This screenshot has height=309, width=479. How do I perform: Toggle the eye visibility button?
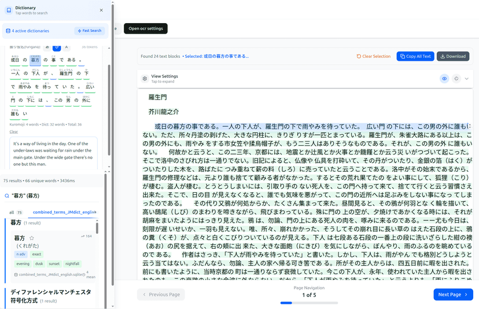tap(444, 79)
